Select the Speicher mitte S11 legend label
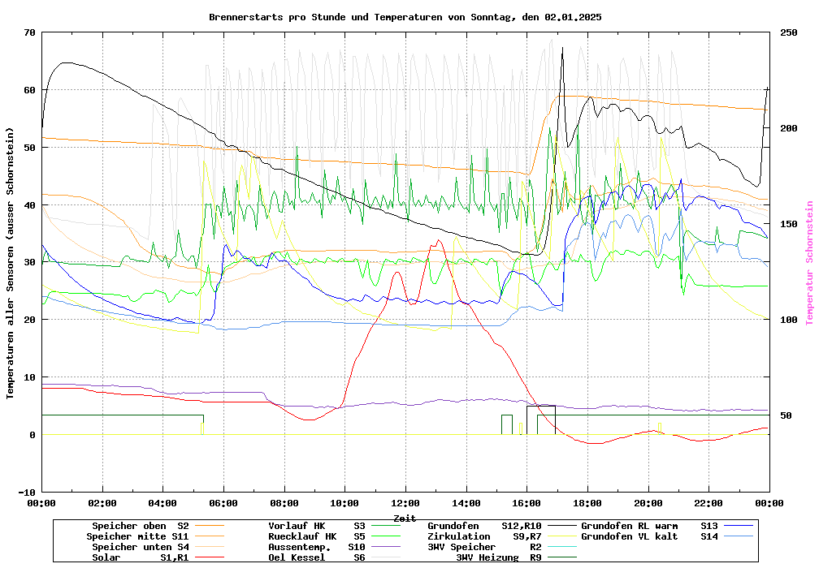 click(137, 536)
